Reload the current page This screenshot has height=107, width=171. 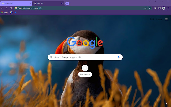11,8
